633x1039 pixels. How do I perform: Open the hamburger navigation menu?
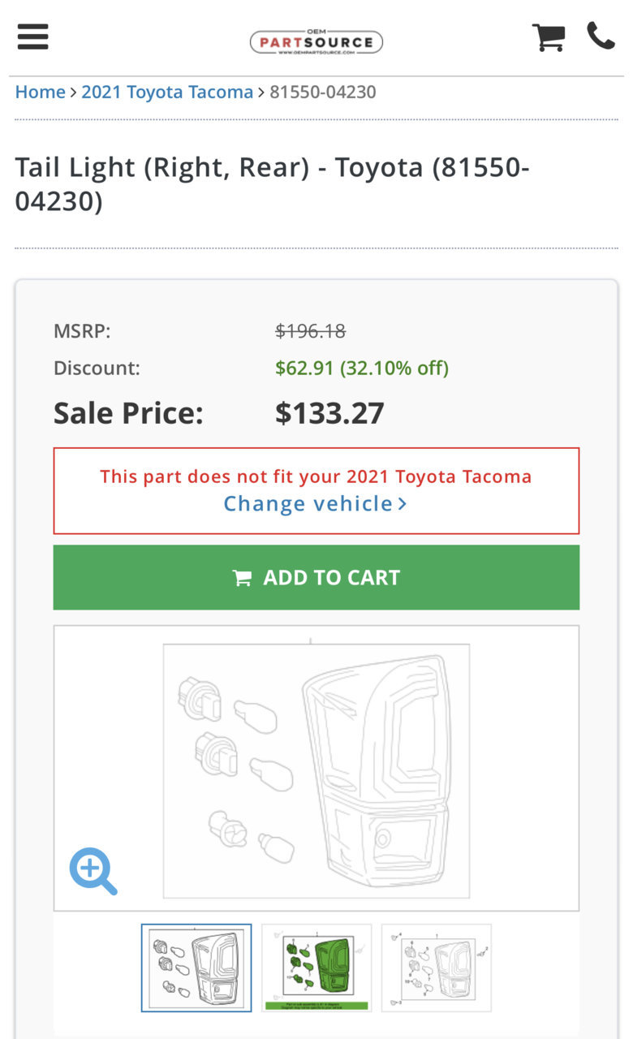click(x=32, y=37)
